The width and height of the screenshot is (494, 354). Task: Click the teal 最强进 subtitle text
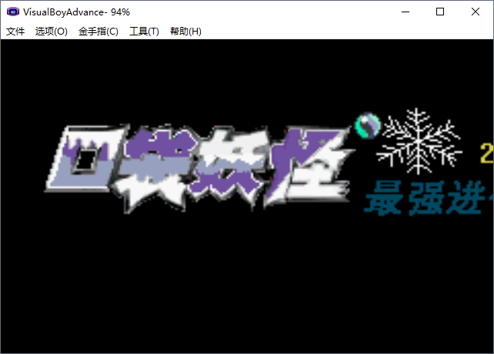point(429,198)
